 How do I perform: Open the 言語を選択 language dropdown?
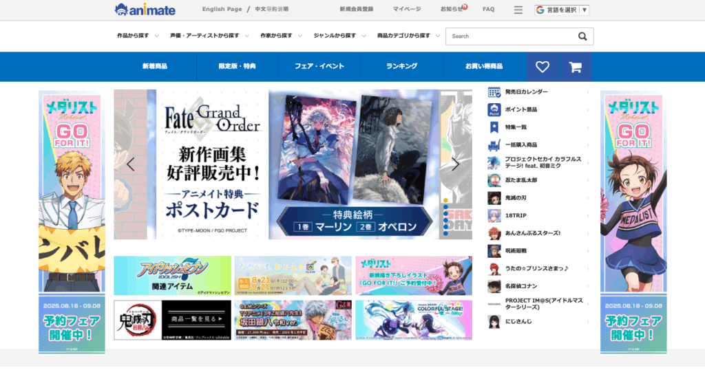[562, 10]
